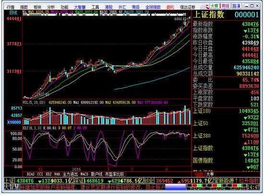Open the 信达证券 menu item
The image size is (264, 195).
(x=188, y=7)
